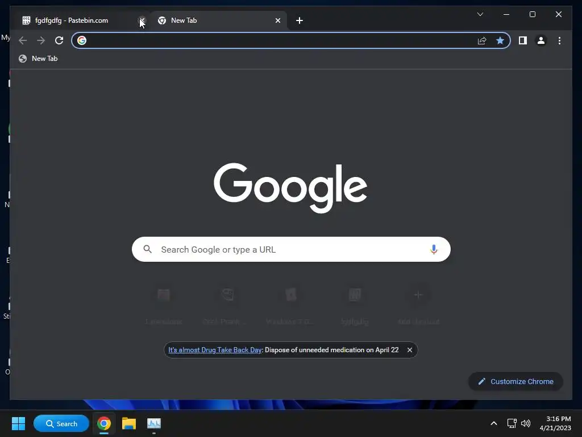Toggle the bookmark star for this tab
This screenshot has height=437, width=582.
500,40
